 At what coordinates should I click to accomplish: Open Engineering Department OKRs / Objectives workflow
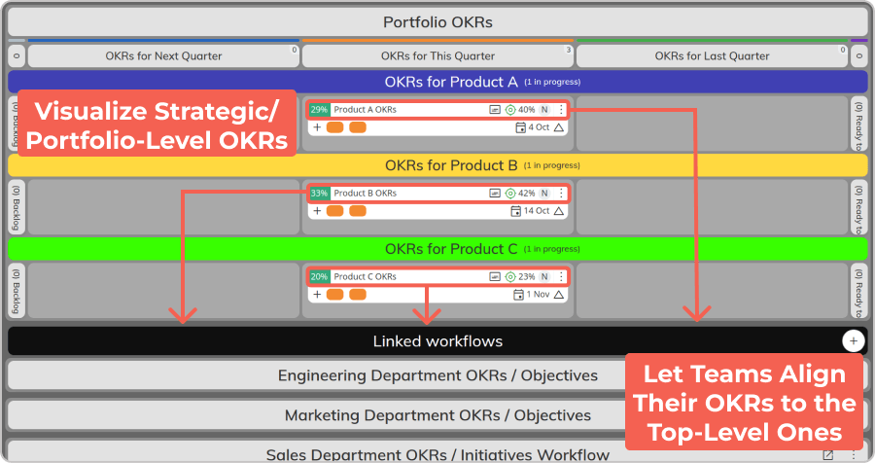click(437, 375)
